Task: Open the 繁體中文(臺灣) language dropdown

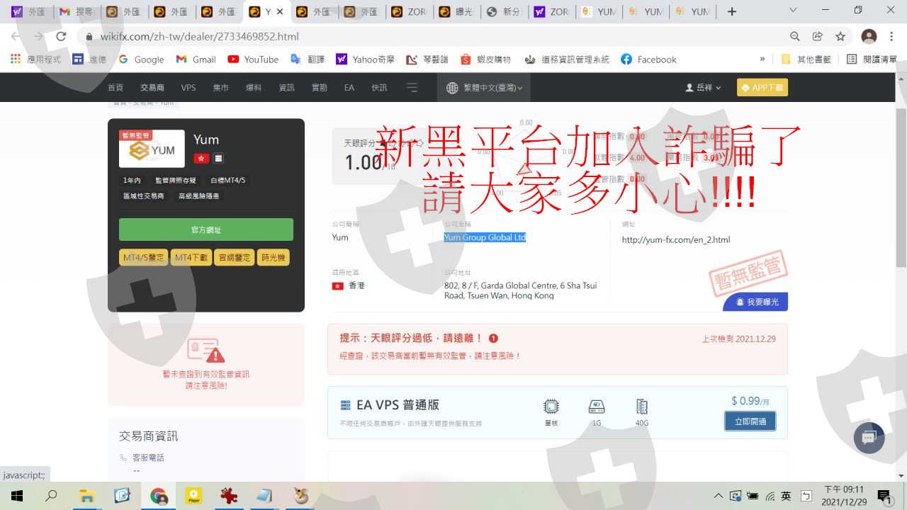Action: [x=485, y=88]
